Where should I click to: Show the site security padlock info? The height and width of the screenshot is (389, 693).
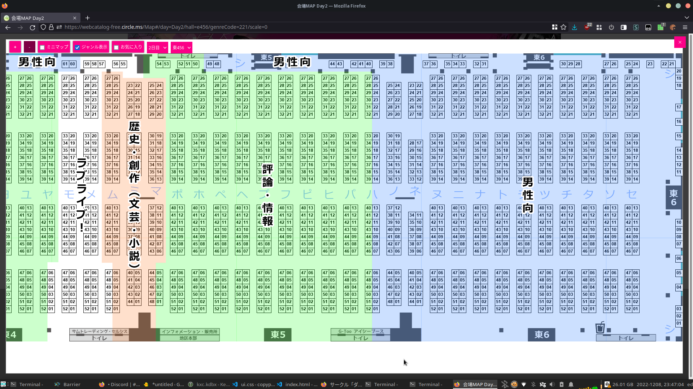(x=51, y=27)
